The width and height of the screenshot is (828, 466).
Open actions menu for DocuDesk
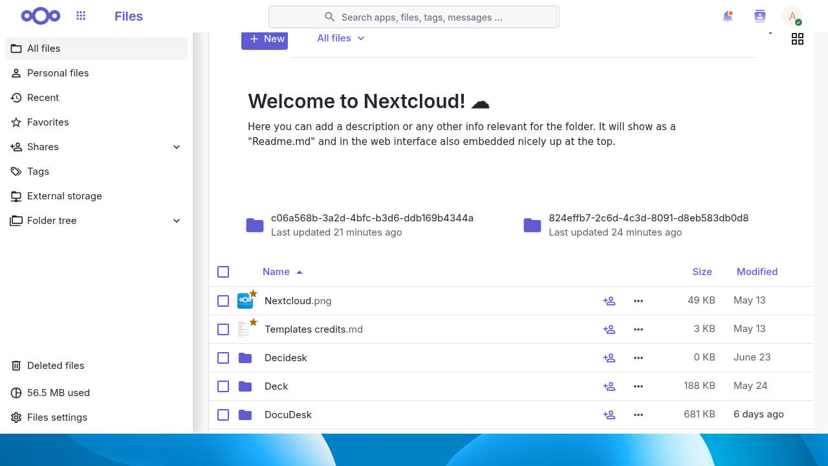tap(638, 415)
